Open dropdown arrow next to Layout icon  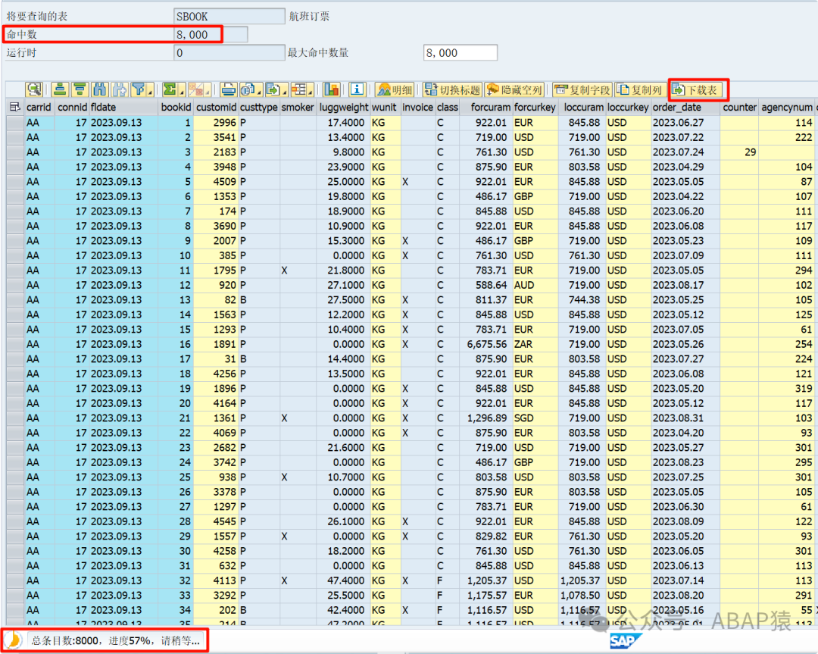(311, 92)
